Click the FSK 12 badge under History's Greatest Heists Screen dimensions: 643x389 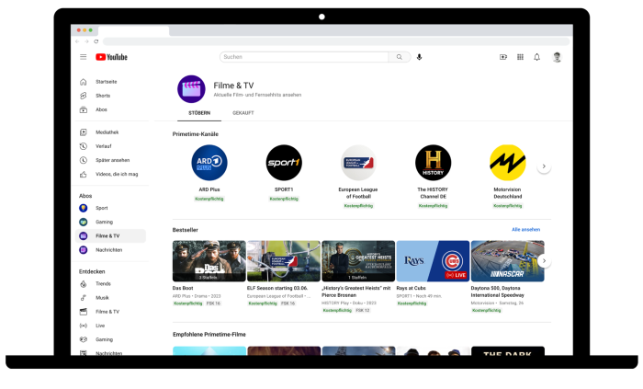(363, 311)
